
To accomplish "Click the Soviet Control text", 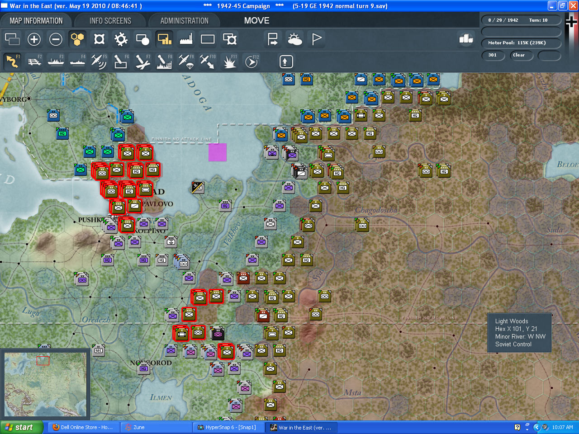I will tap(513, 344).
